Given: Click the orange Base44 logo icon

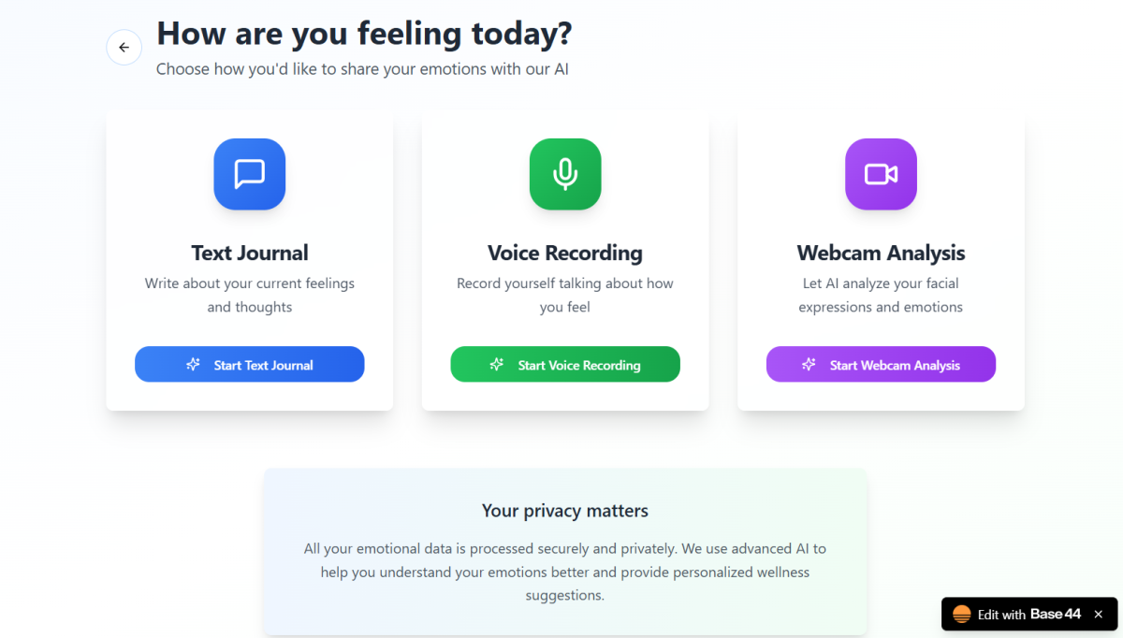Looking at the screenshot, I should point(961,615).
